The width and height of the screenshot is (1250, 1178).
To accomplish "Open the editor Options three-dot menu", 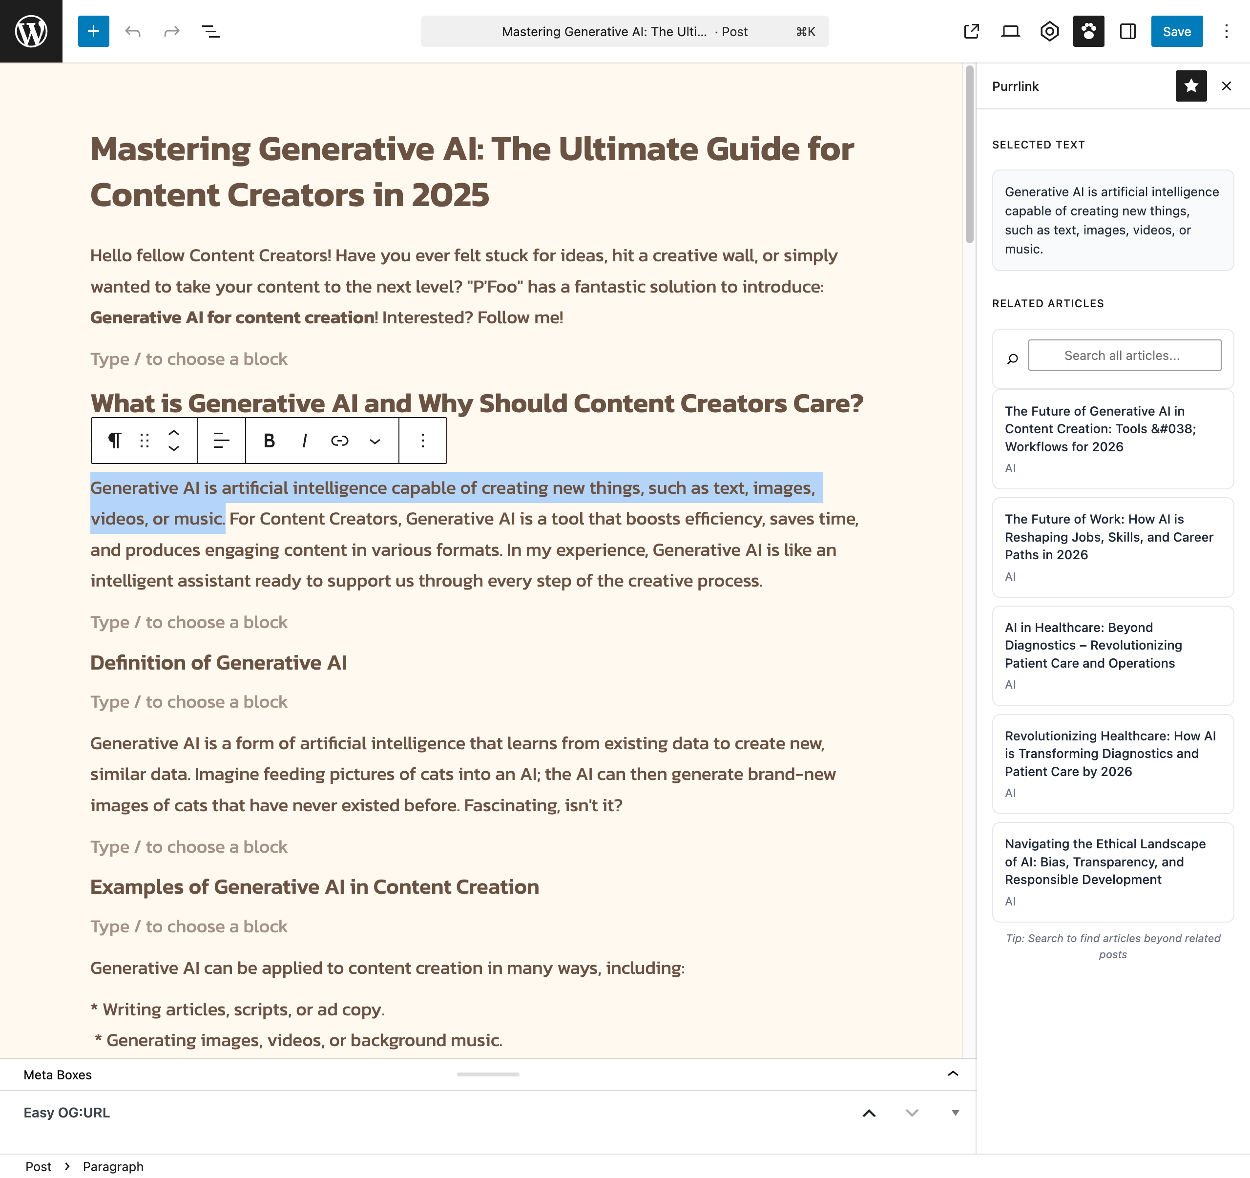I will (x=1226, y=31).
